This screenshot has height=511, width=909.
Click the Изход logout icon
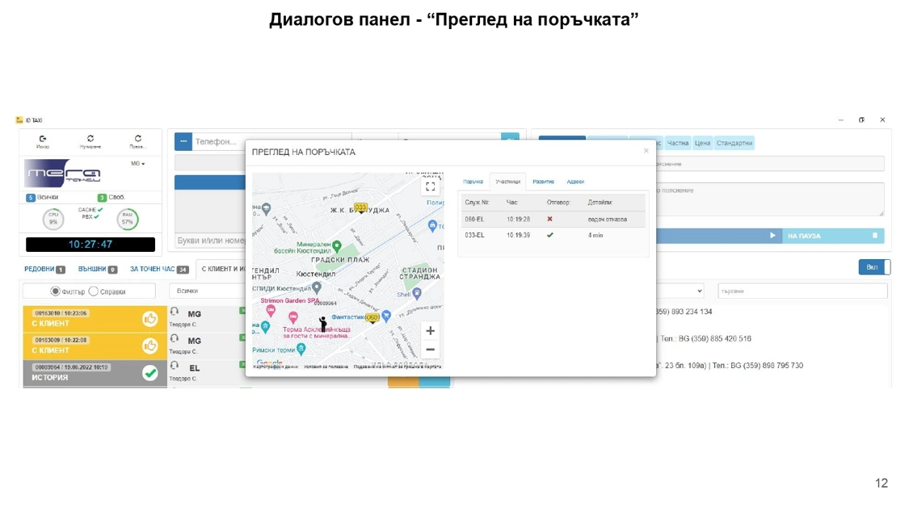coord(43,139)
